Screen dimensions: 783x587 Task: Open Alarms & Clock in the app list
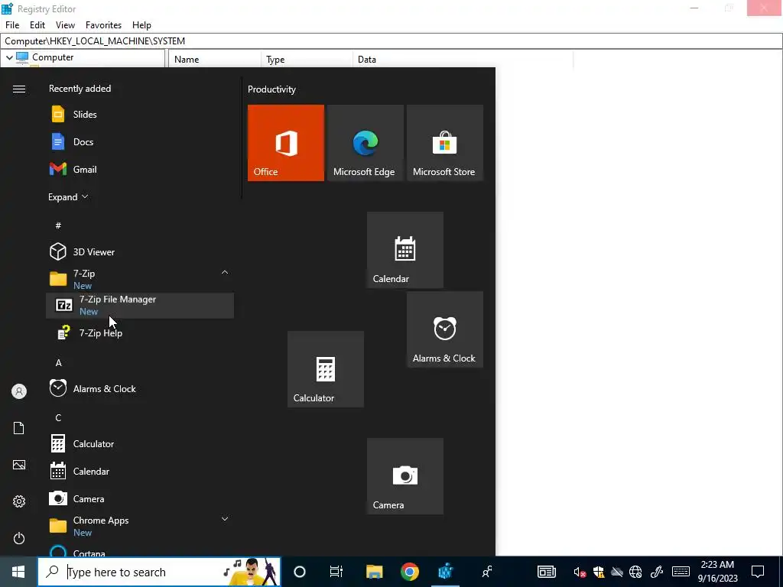tap(140, 388)
